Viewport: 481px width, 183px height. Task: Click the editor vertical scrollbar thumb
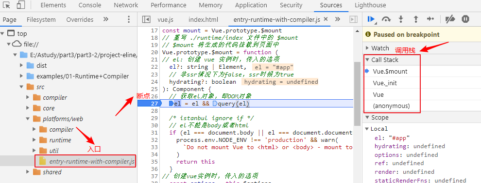coord(357,94)
